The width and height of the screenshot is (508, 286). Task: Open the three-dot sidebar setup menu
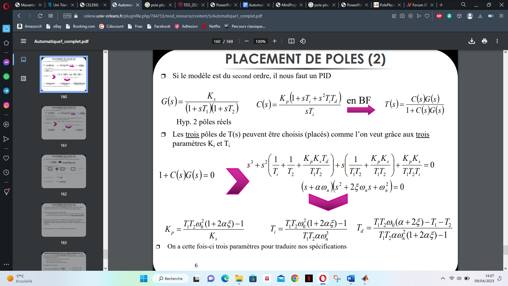(x=6, y=264)
